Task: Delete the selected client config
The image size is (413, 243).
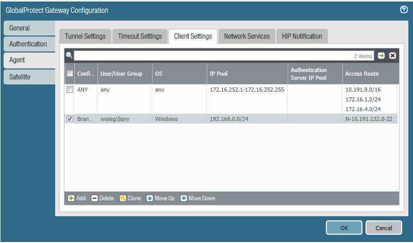Action: click(103, 198)
